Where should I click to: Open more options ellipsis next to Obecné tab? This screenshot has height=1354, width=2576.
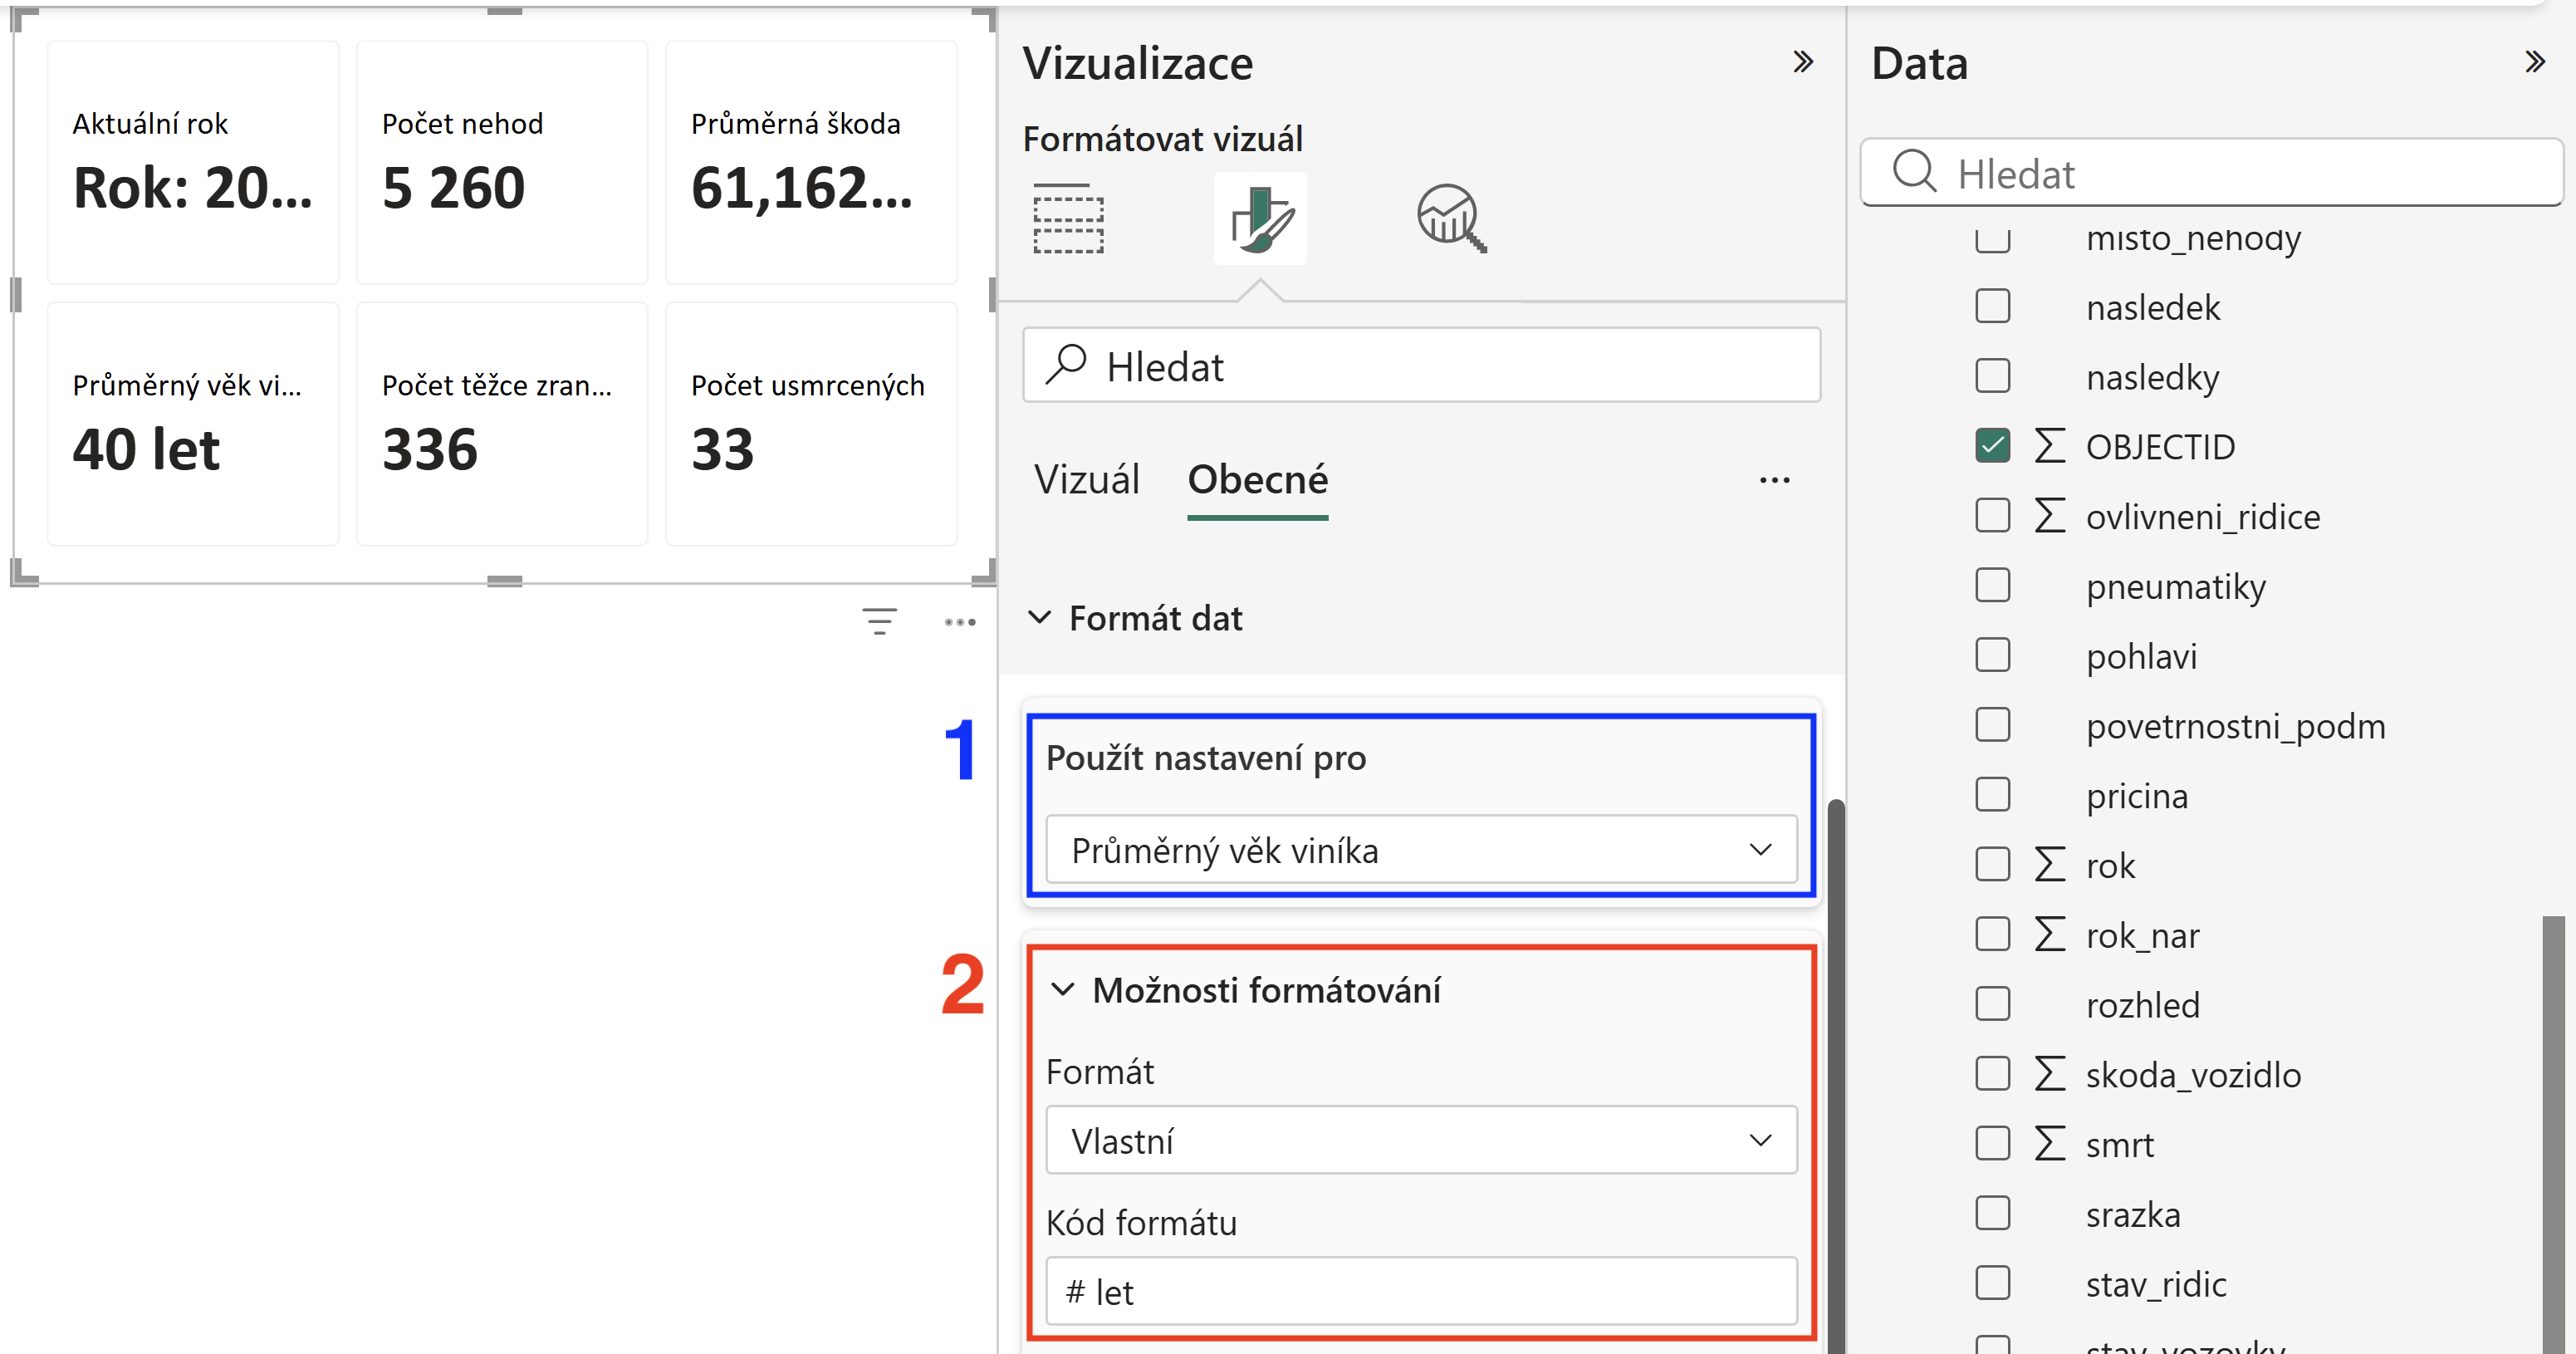(1774, 480)
